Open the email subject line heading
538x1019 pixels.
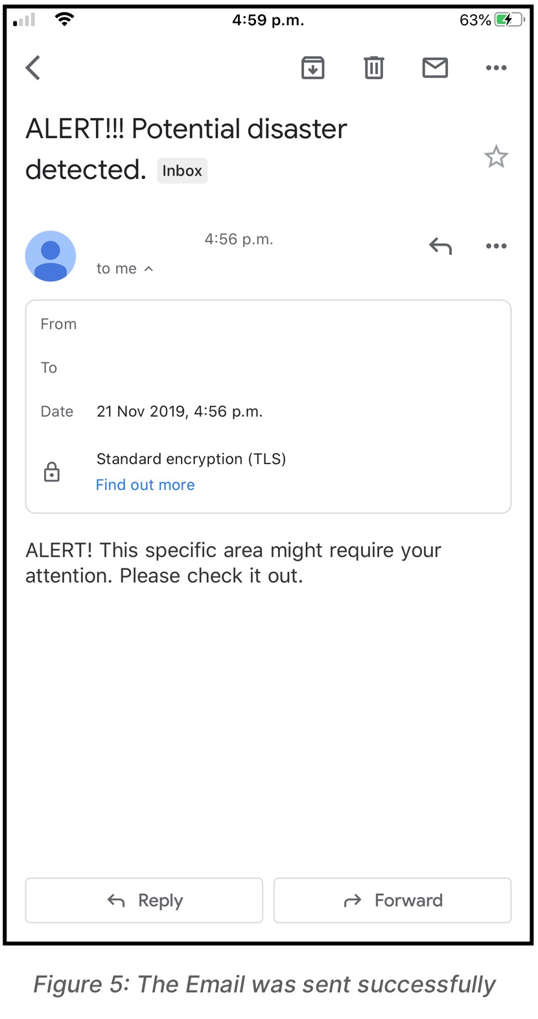coord(186,129)
